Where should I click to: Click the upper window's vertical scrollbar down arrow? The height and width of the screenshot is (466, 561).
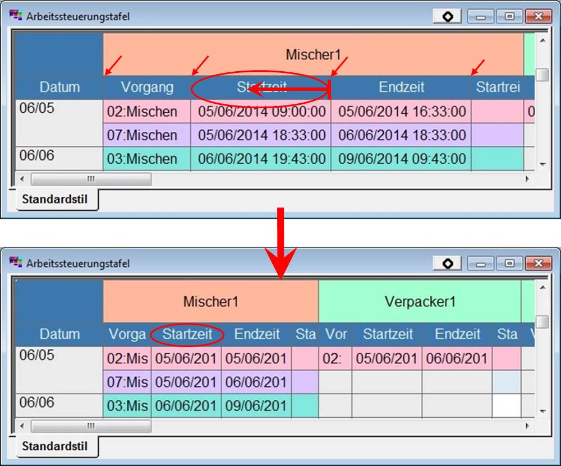pos(542,164)
